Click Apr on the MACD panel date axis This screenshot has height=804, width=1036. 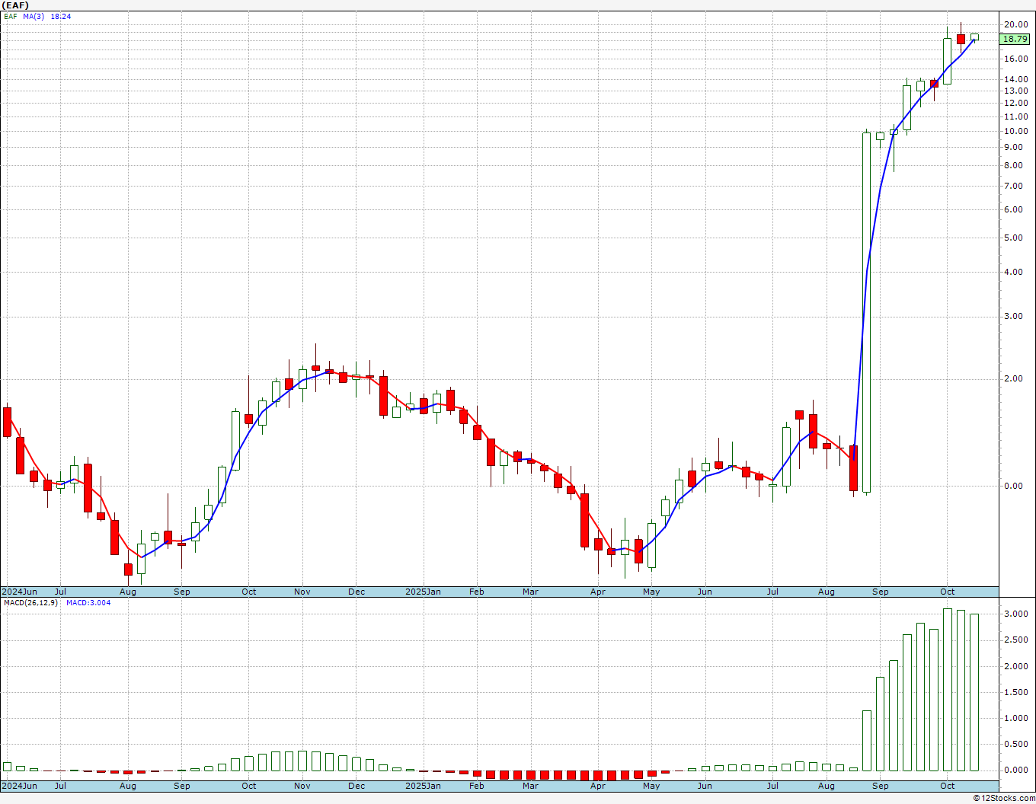598,786
